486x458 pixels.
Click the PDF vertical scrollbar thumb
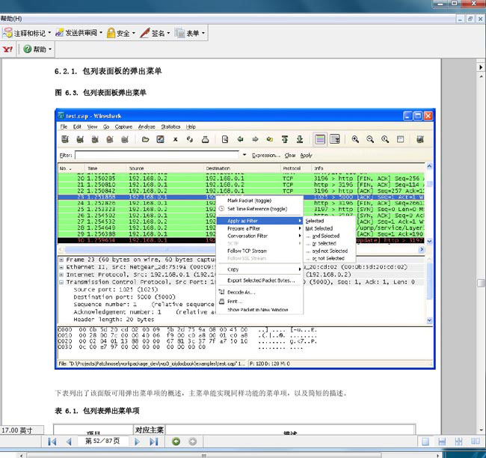coord(481,284)
